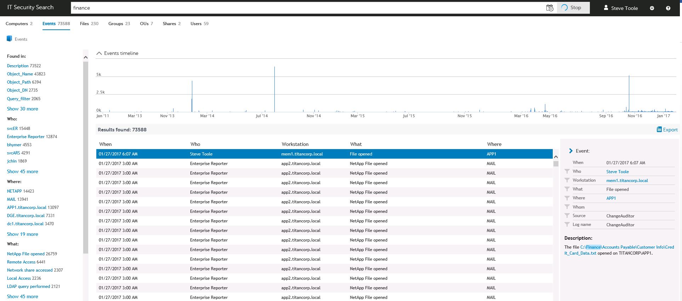Collapse the Events timeline section

coord(99,53)
